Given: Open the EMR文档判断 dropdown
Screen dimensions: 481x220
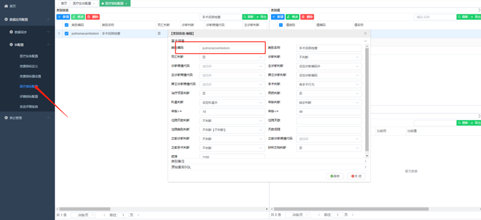Looking at the screenshot, I should coord(329,148).
